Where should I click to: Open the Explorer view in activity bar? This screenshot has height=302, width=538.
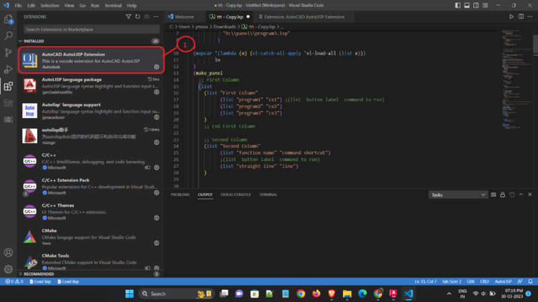point(8,18)
